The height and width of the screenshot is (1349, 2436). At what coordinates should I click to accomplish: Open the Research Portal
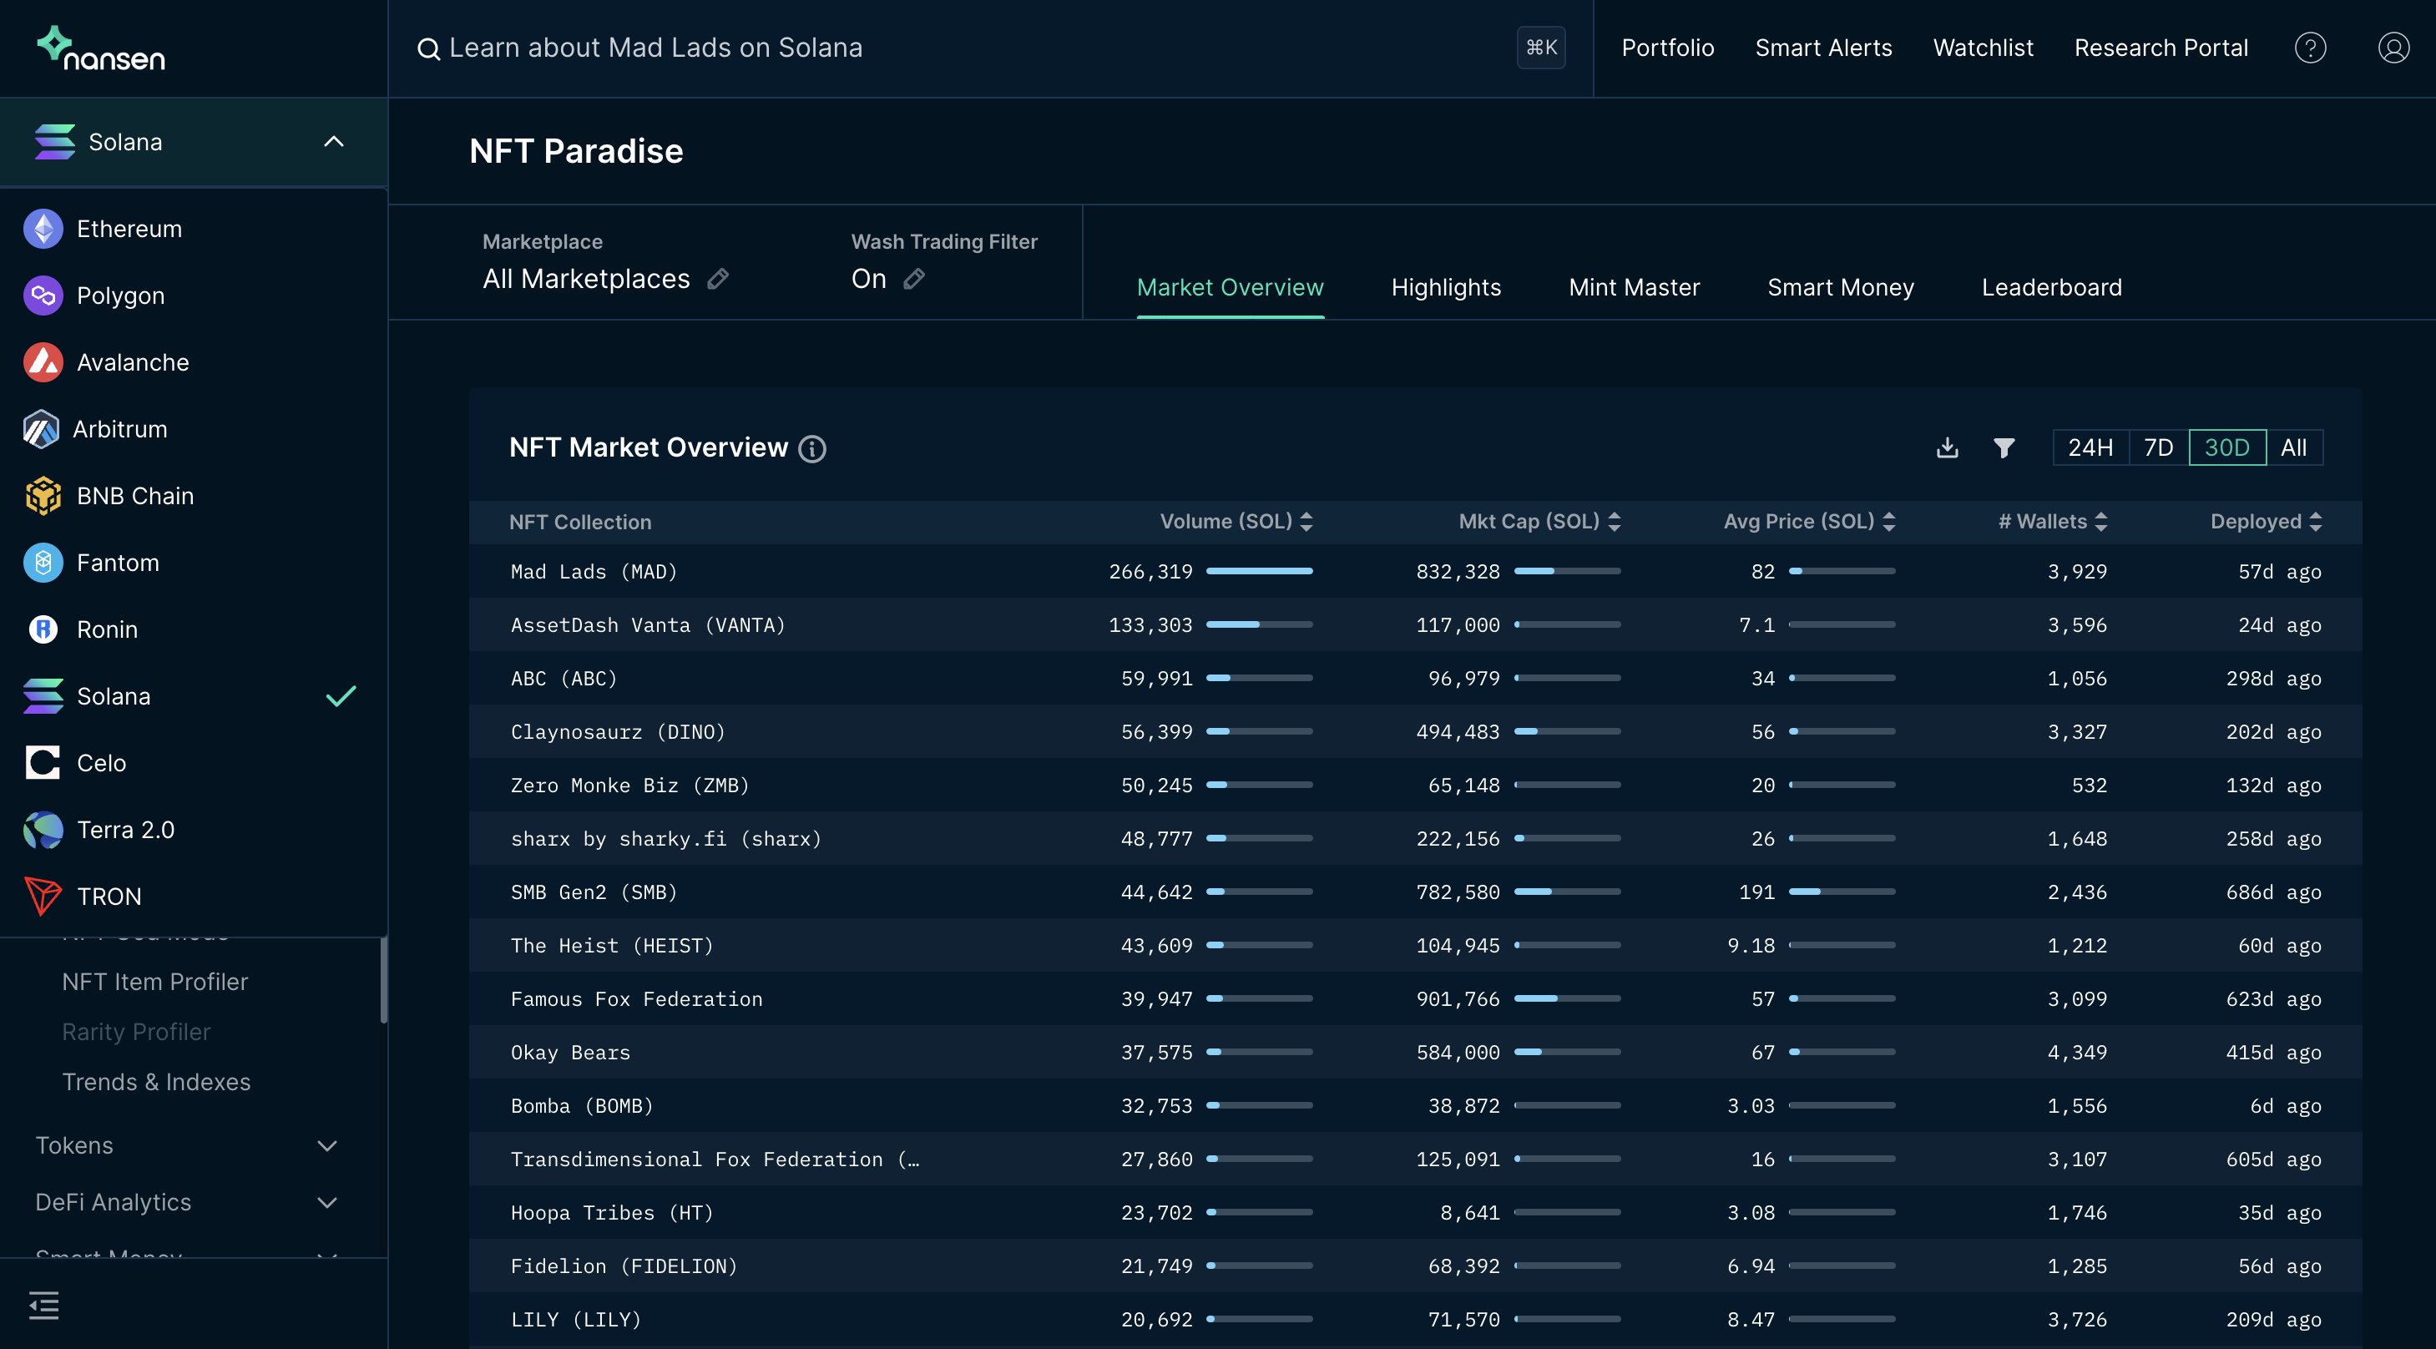(2161, 48)
